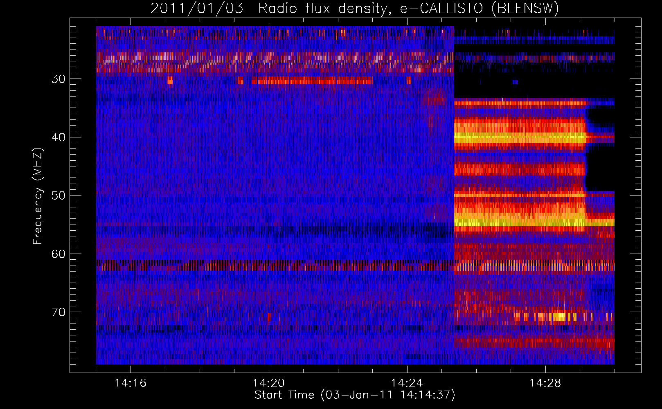Click the plot title "2011/01/03 Radio flux density, e-CALLISTO (BLENSW)"
The height and width of the screenshot is (409, 662).
pyautogui.click(x=355, y=9)
